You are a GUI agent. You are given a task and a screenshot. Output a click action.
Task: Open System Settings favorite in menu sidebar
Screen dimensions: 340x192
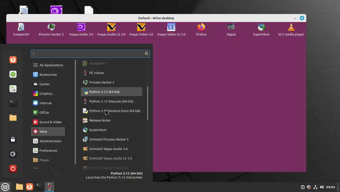tap(13, 89)
